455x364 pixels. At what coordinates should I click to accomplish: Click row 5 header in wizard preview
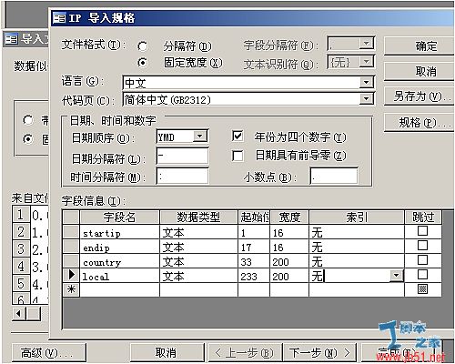click(x=21, y=283)
